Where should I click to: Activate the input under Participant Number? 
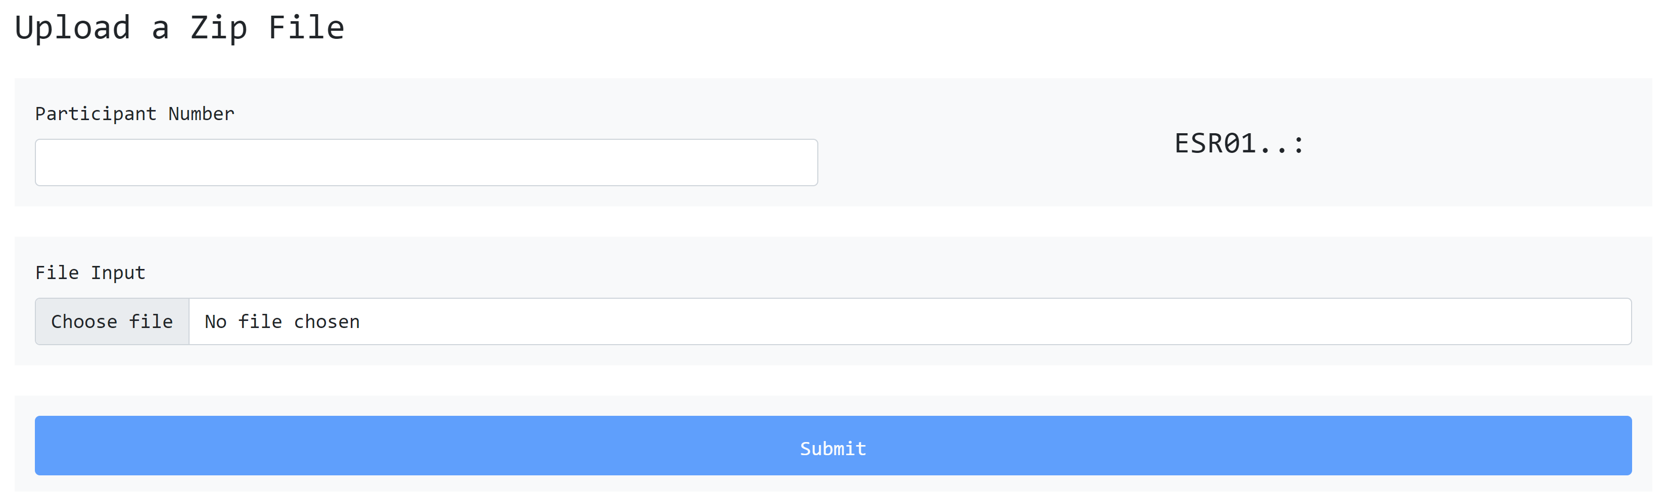click(x=426, y=162)
